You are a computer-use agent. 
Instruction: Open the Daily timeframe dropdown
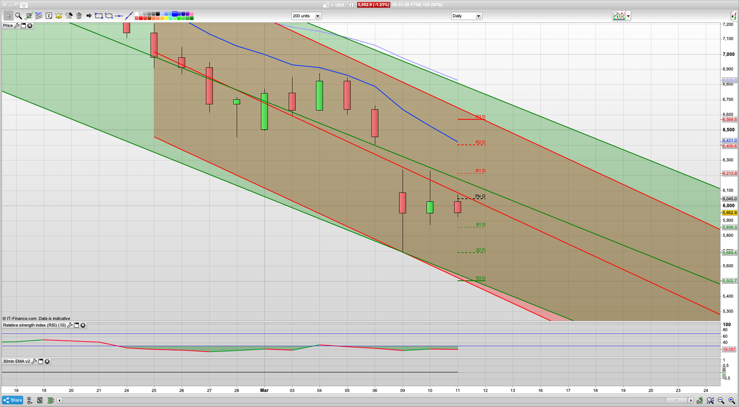point(478,16)
